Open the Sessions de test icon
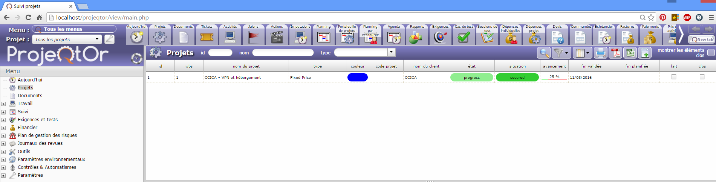The width and height of the screenshot is (716, 182). click(487, 38)
